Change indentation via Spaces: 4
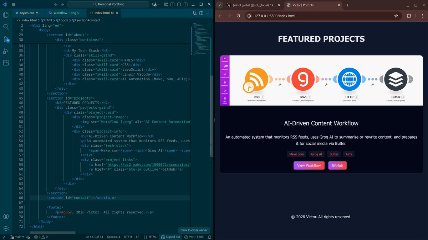This screenshot has height=240, width=428. point(114,237)
